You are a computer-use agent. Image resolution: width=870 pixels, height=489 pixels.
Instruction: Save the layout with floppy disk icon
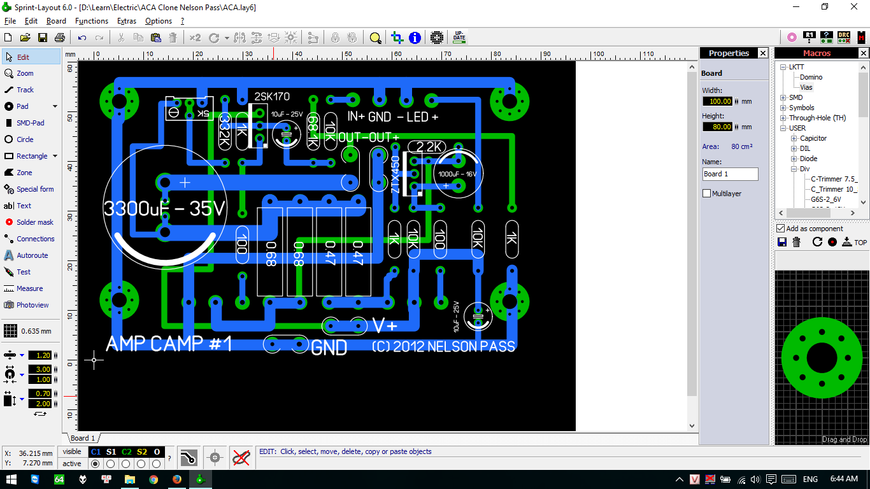[x=43, y=38]
